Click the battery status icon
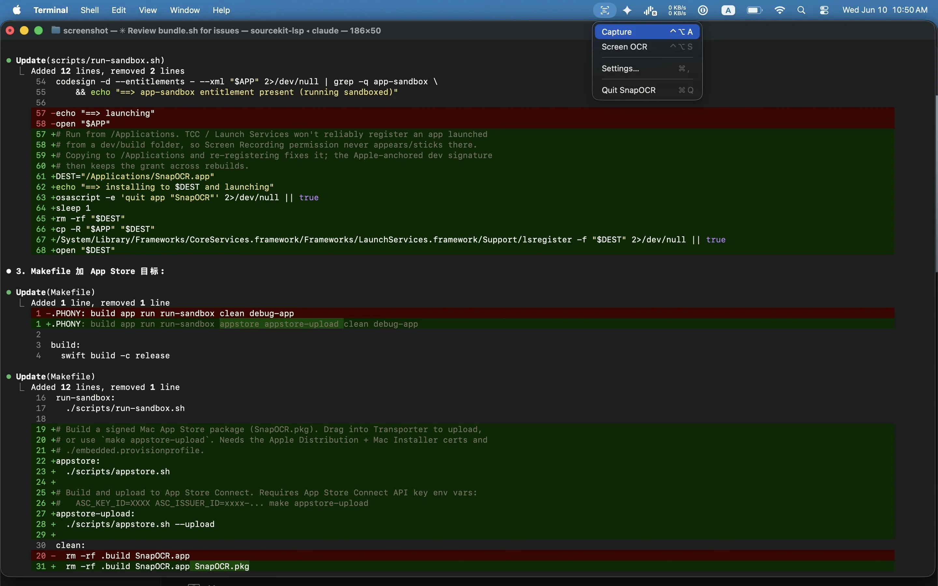Image resolution: width=938 pixels, height=586 pixels. tap(754, 10)
